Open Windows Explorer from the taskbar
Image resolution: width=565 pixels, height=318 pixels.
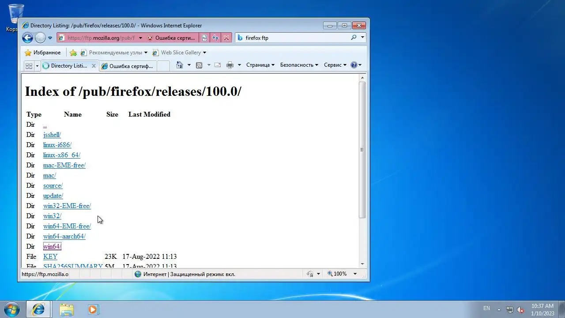pyautogui.click(x=67, y=310)
